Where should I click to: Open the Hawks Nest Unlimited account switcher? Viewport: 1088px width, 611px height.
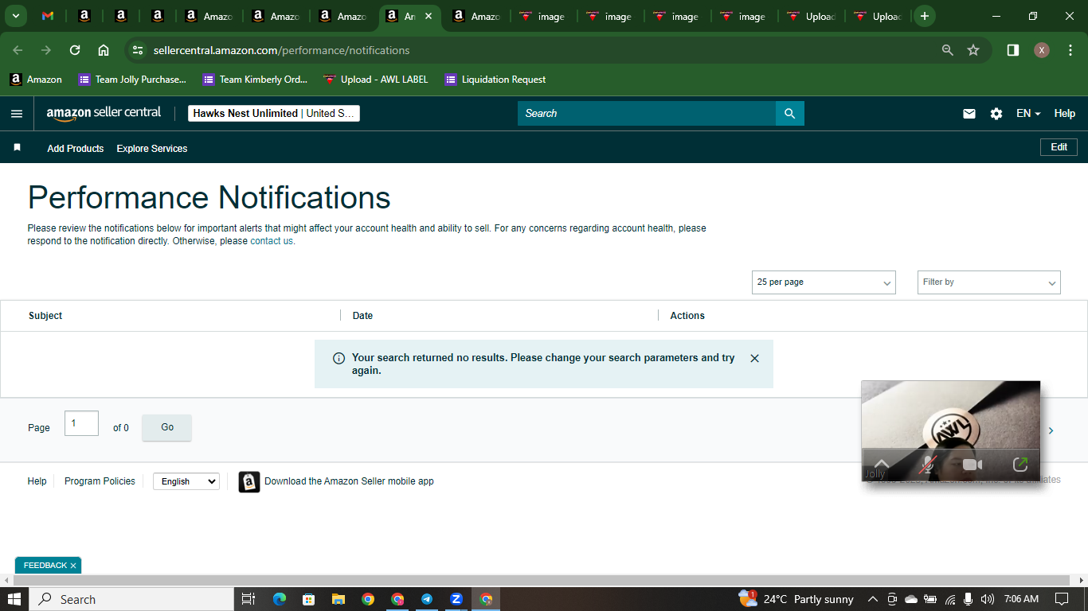coord(274,114)
